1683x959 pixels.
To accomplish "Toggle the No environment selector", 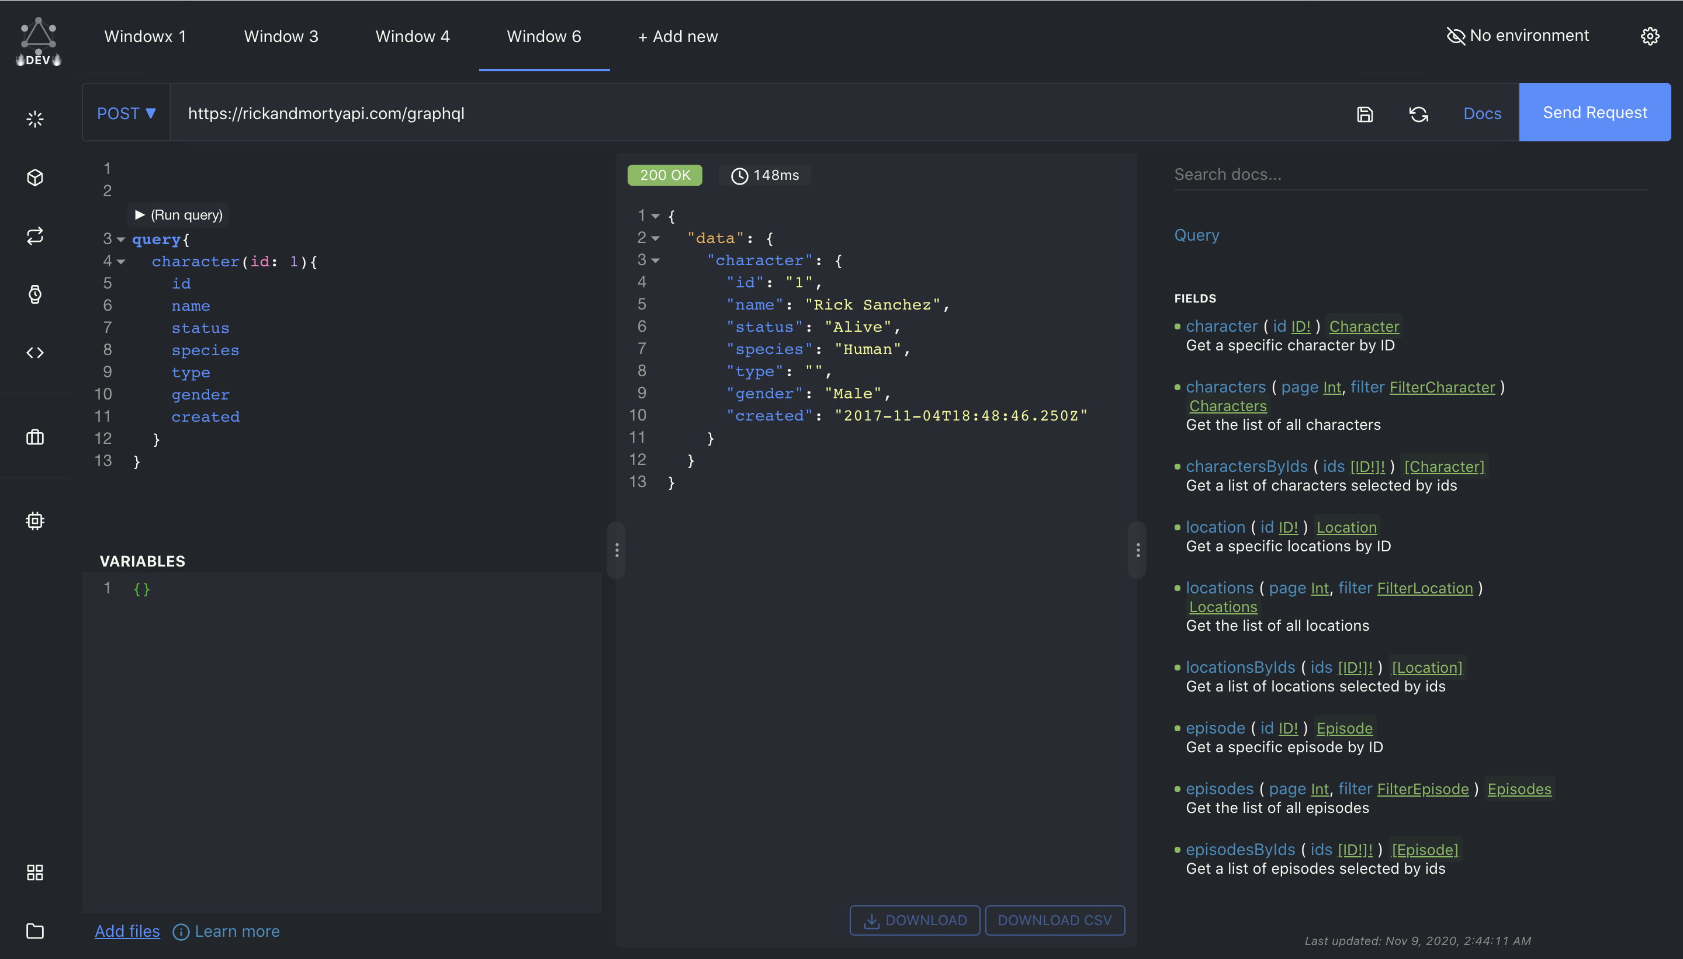I will (1517, 36).
